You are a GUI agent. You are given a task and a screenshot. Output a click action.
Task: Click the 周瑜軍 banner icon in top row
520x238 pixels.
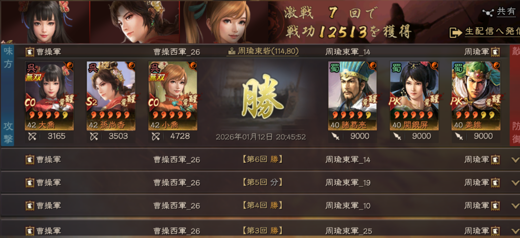click(x=496, y=52)
